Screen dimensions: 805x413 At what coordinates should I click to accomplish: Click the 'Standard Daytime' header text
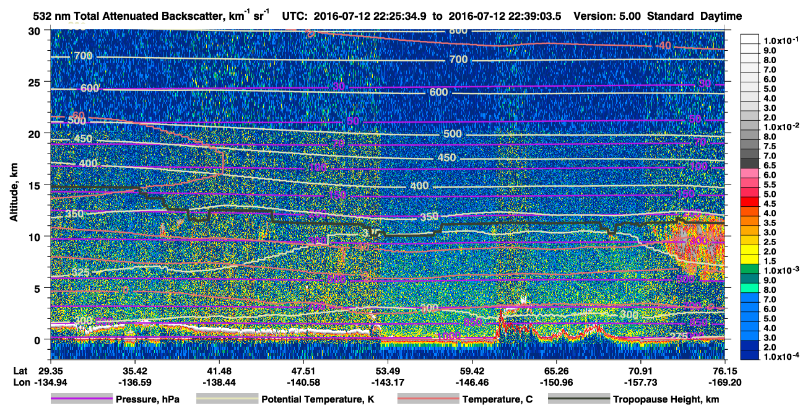coord(695,17)
